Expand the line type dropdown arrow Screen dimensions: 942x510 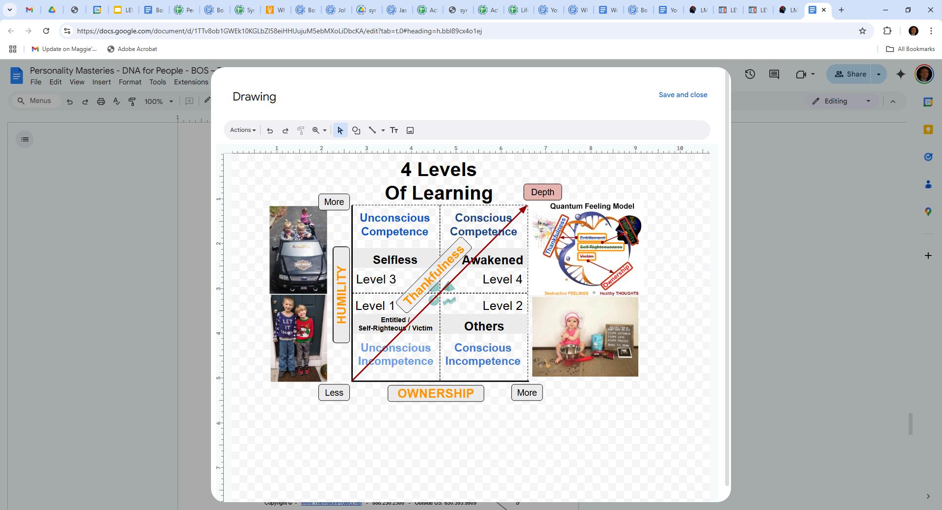[383, 130]
